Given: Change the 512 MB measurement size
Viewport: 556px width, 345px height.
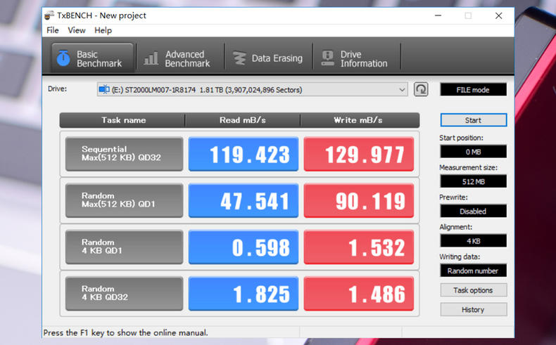Looking at the screenshot, I should [x=473, y=181].
